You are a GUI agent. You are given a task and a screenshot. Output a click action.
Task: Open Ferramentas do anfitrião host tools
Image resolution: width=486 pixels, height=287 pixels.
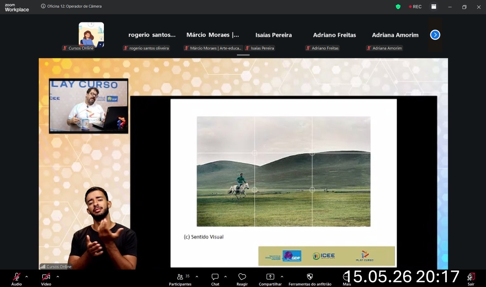tap(310, 279)
